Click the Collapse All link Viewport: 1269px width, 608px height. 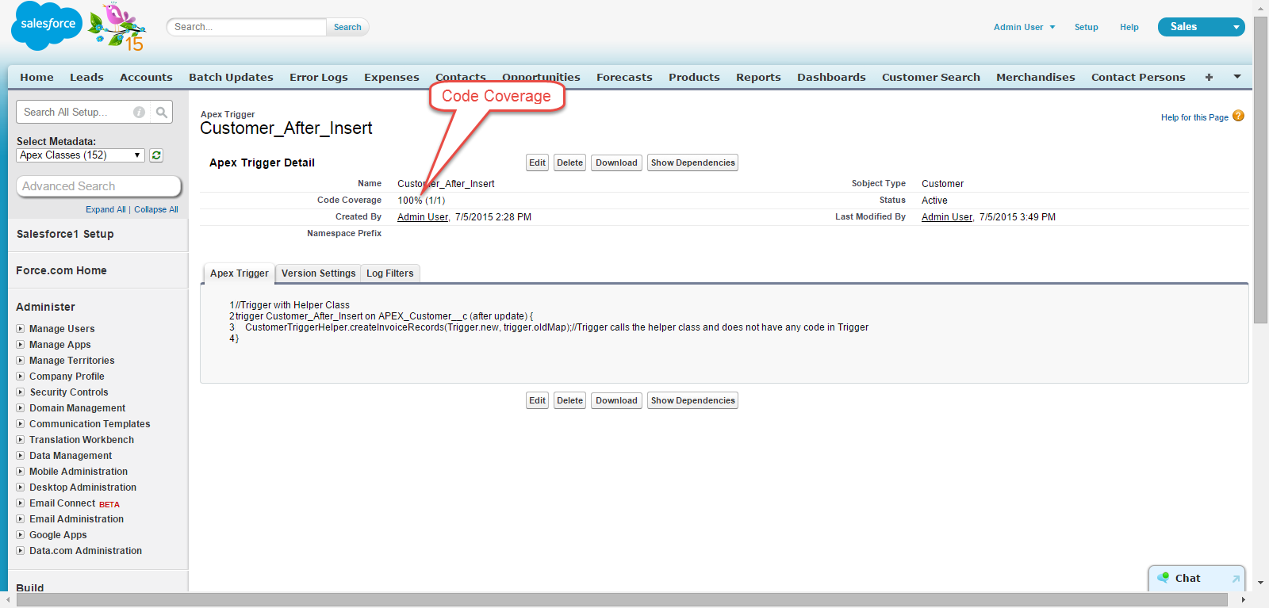(x=155, y=209)
